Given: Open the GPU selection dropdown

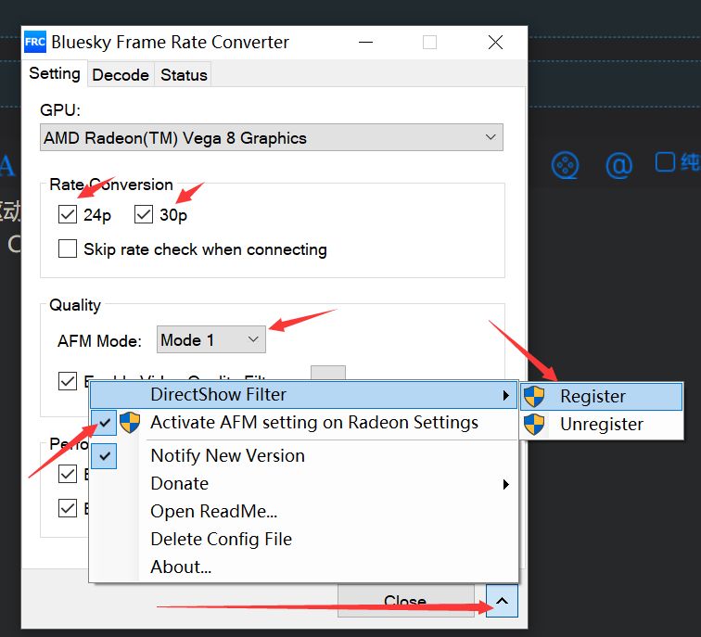Looking at the screenshot, I should [273, 138].
